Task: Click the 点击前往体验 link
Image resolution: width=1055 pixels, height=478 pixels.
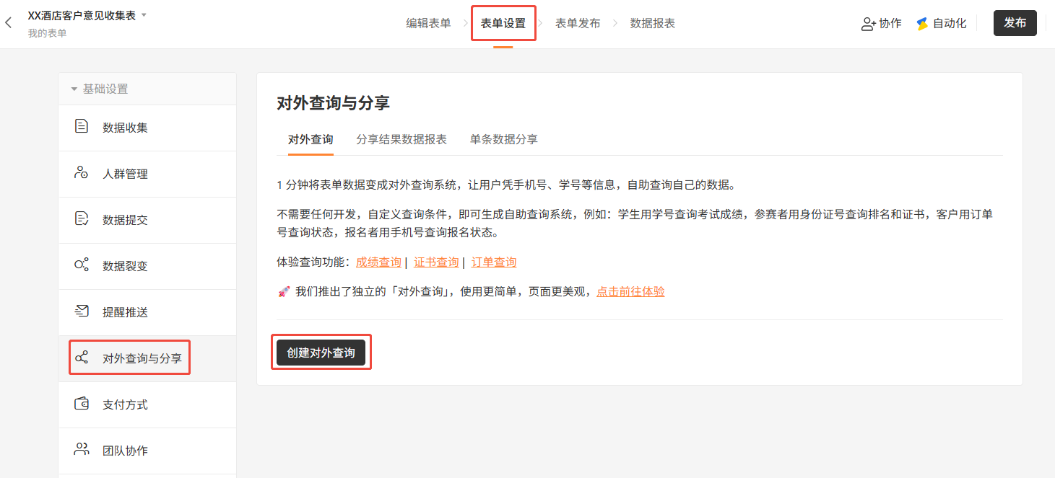Action: [630, 292]
